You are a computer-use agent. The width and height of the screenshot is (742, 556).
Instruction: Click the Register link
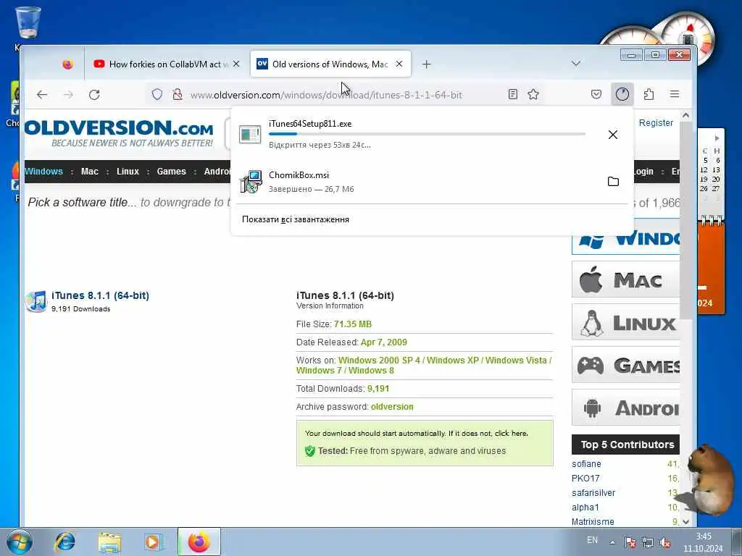tap(656, 123)
